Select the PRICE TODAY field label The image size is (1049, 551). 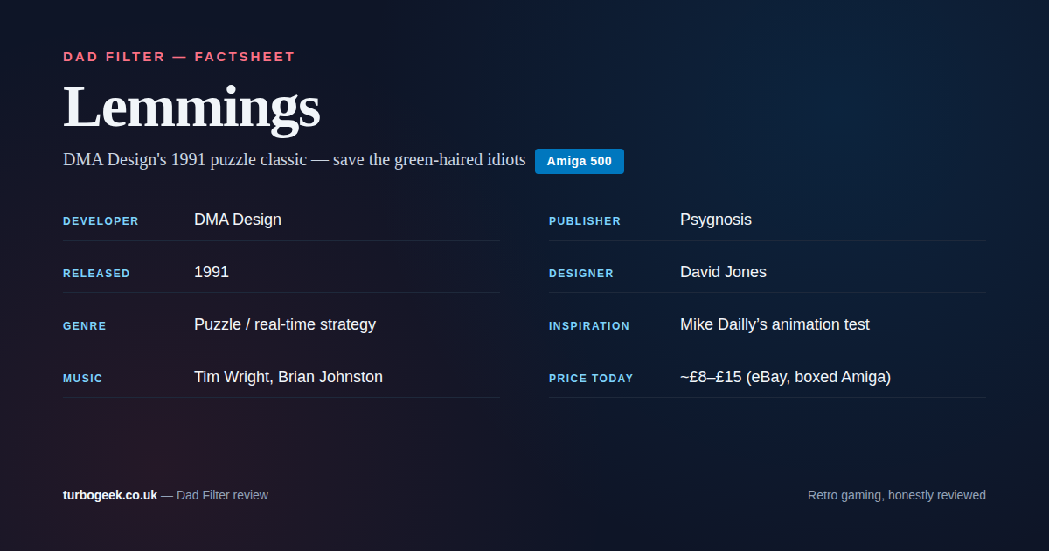point(591,379)
